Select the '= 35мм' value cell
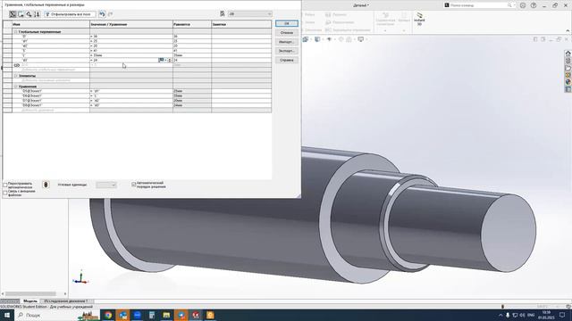Screen dimensions: 572x321 click(x=131, y=55)
